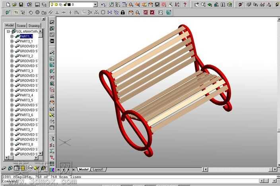This screenshot has width=280, height=186.
Task: Click the zoom-with-dots icon in the top toolbar
Action: click(203, 4)
